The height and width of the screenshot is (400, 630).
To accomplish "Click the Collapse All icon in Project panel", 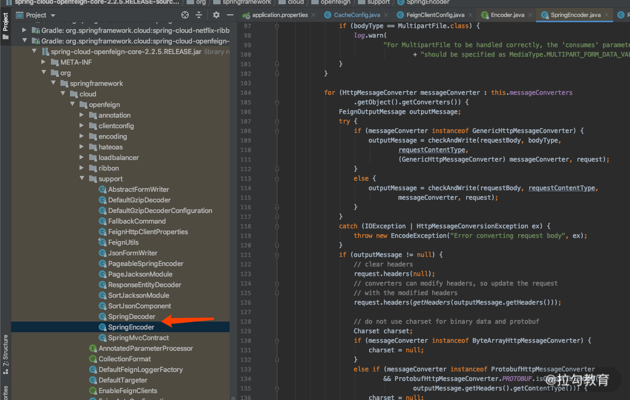I will pyautogui.click(x=199, y=15).
